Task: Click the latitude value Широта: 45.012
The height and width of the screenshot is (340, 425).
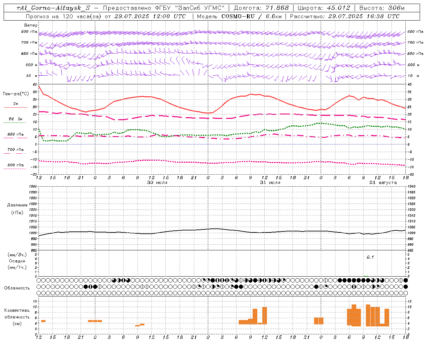Action: pyautogui.click(x=324, y=8)
